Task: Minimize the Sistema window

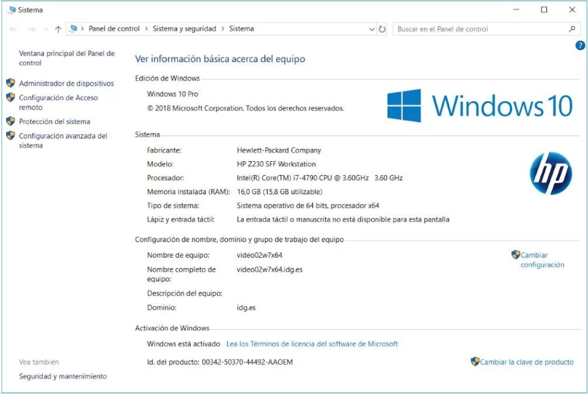Action: [516, 10]
